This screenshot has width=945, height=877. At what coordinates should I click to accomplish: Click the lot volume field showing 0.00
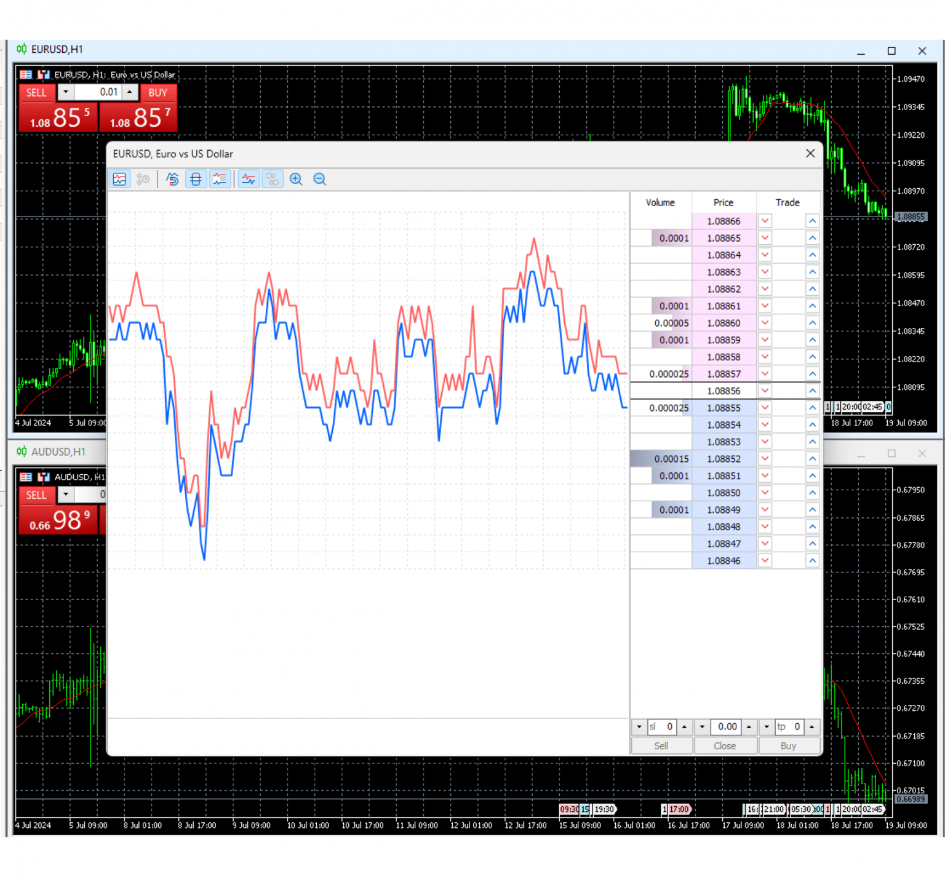tap(726, 726)
